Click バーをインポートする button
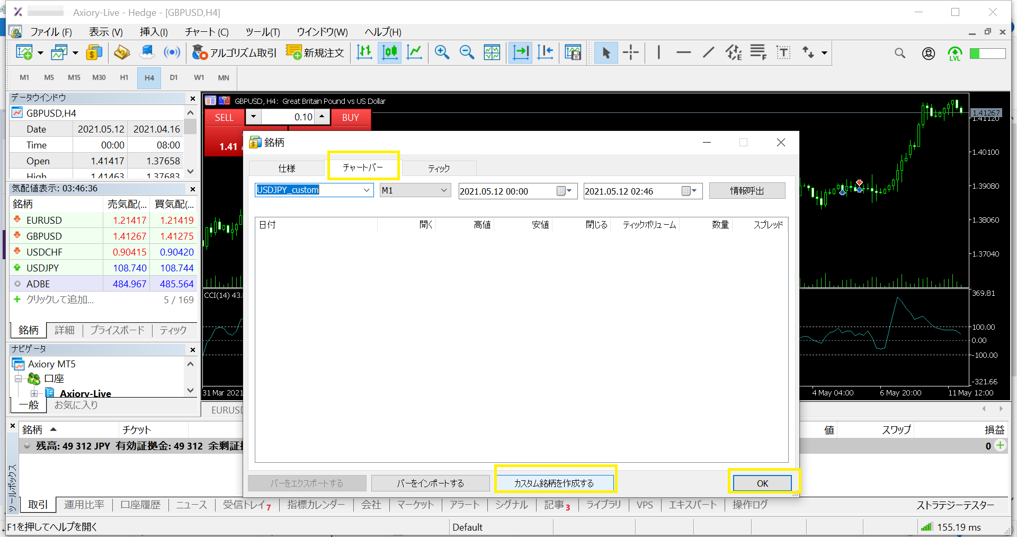This screenshot has width=1017, height=537. tap(430, 483)
